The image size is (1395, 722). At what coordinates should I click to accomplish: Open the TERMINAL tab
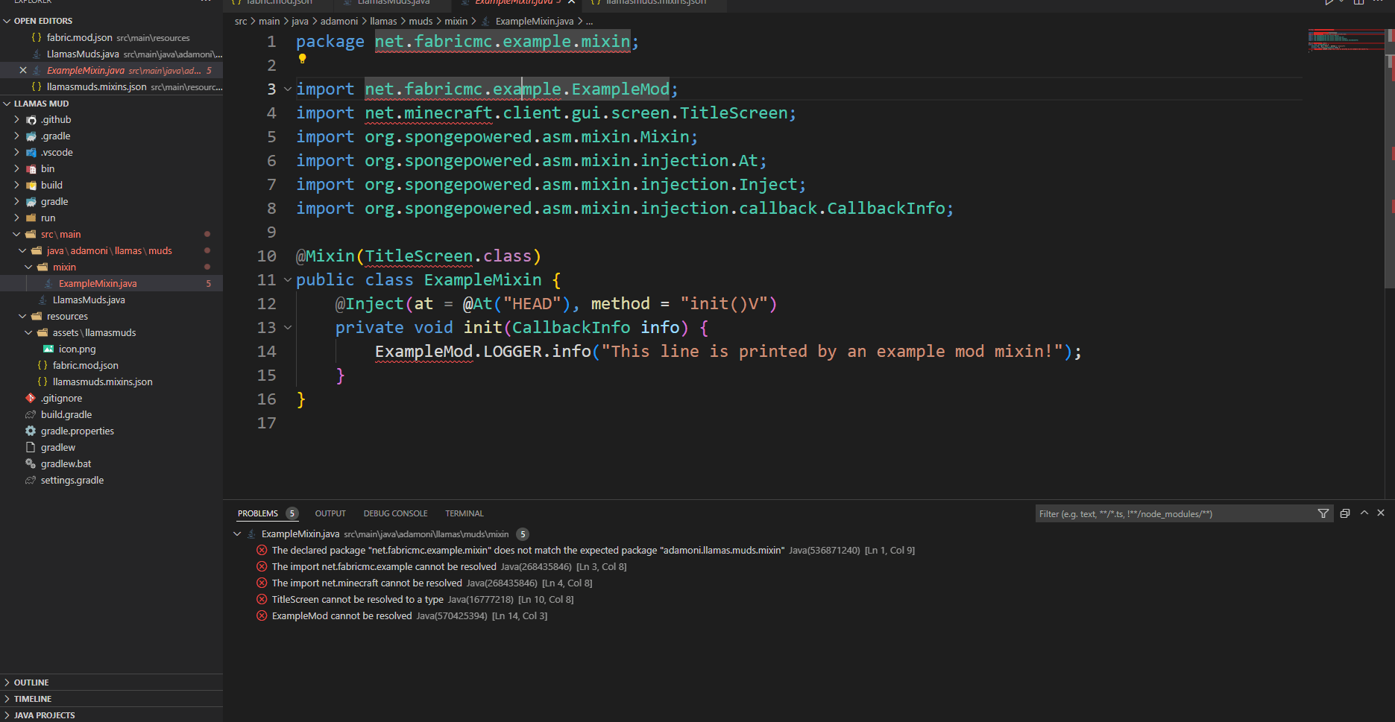point(465,513)
